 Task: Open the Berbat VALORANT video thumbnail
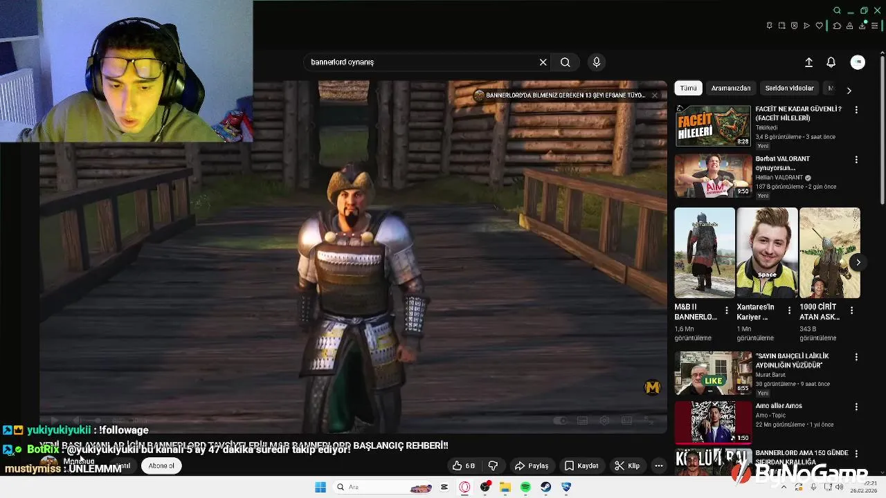[x=713, y=176]
